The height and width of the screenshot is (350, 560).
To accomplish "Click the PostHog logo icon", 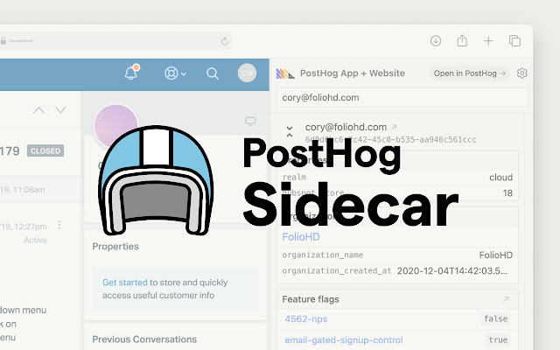I will click(x=285, y=73).
